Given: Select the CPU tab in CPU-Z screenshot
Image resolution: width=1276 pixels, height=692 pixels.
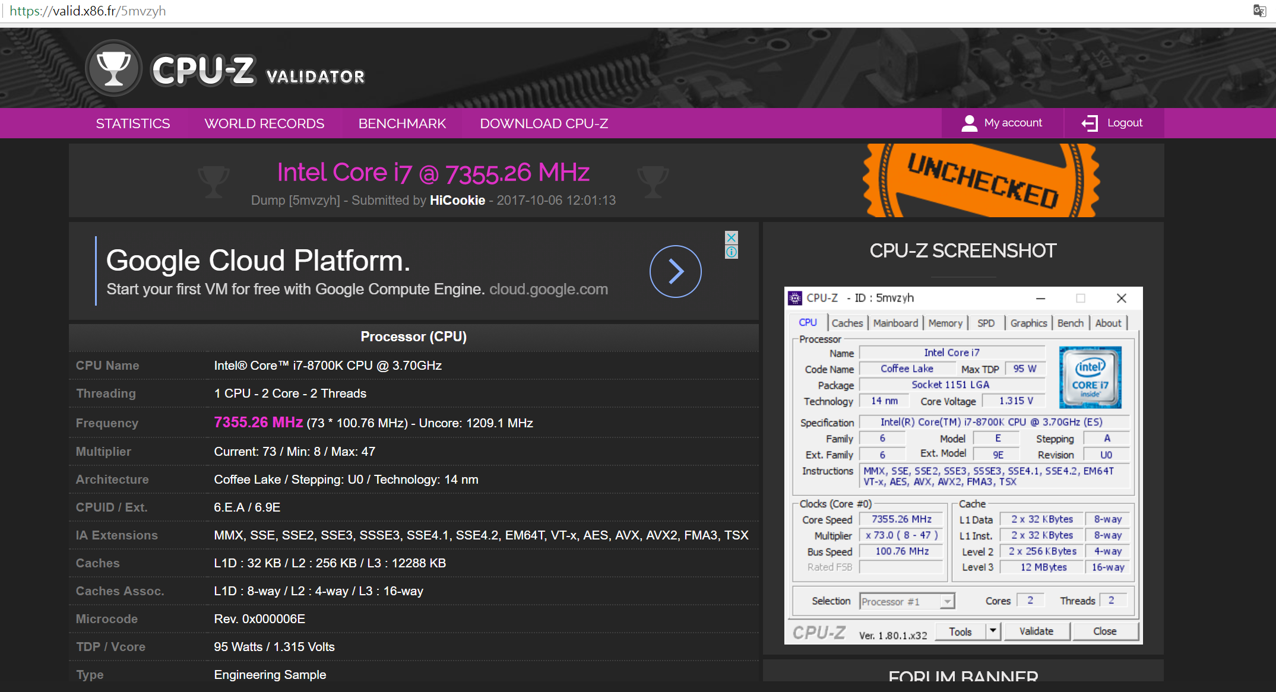Looking at the screenshot, I should click(x=808, y=323).
